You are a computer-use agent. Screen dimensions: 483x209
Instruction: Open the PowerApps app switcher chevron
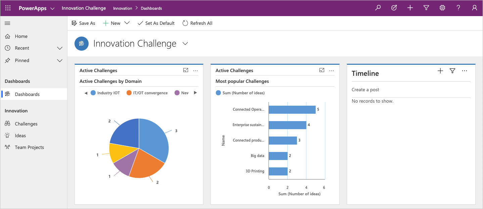[52, 8]
